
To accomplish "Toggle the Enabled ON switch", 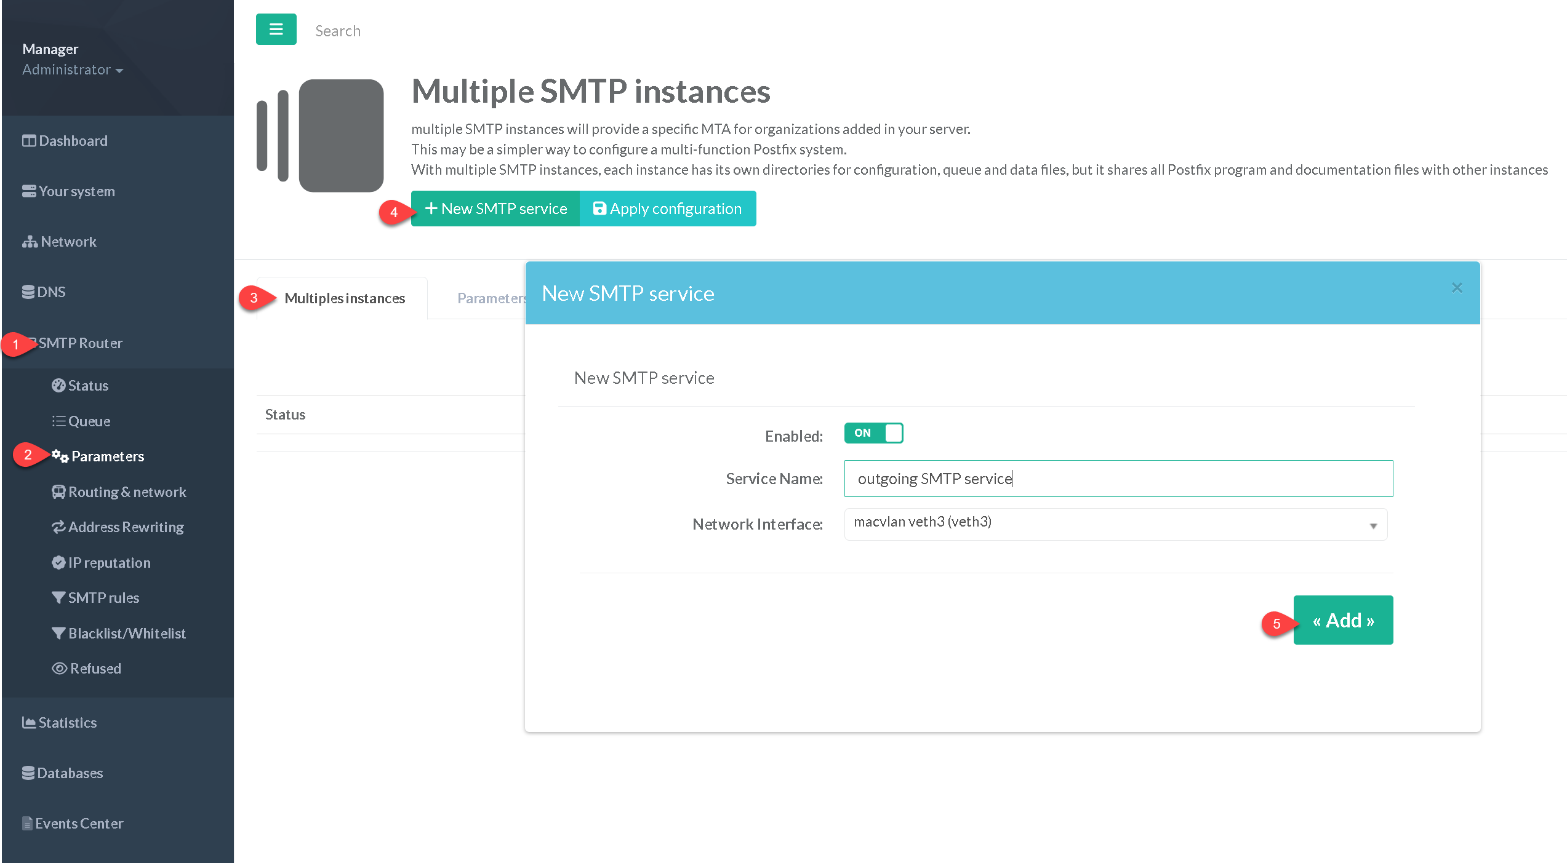I will coord(873,433).
